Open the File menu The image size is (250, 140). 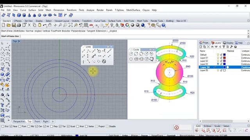(x=3, y=10)
